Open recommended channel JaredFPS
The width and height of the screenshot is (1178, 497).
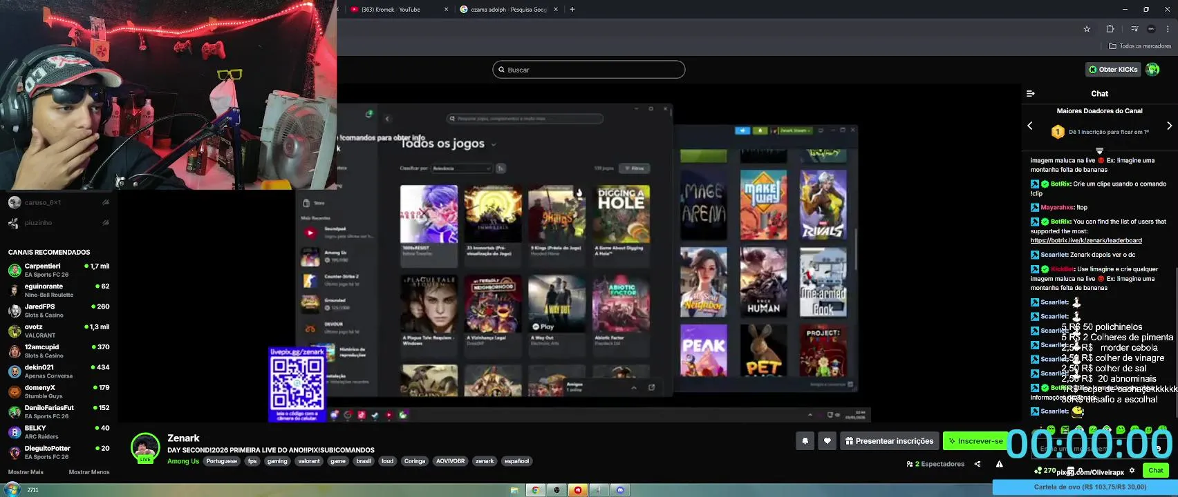click(59, 311)
